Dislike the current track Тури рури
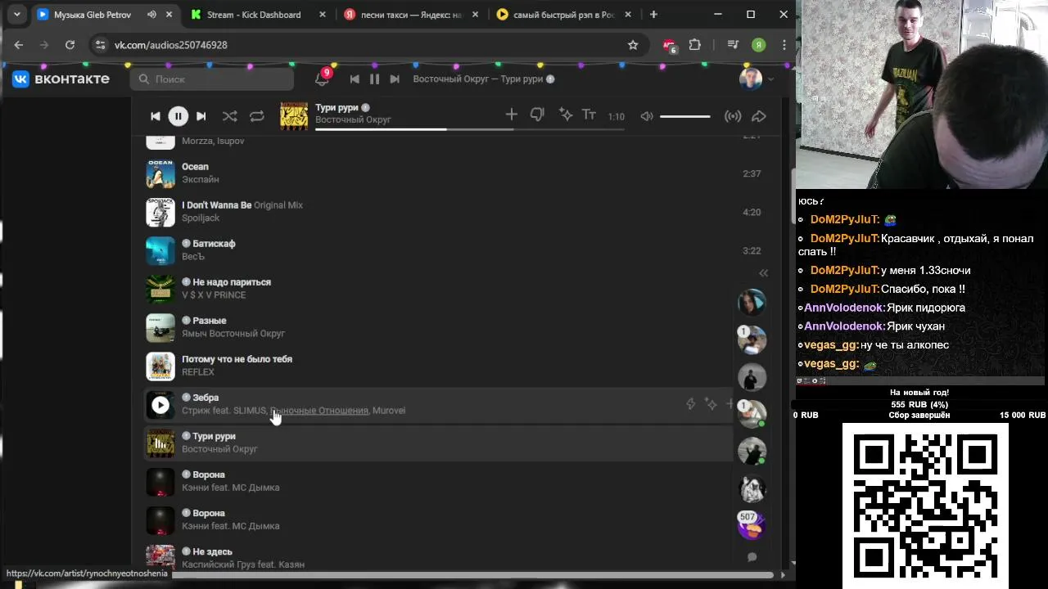This screenshot has height=589, width=1048. (537, 115)
